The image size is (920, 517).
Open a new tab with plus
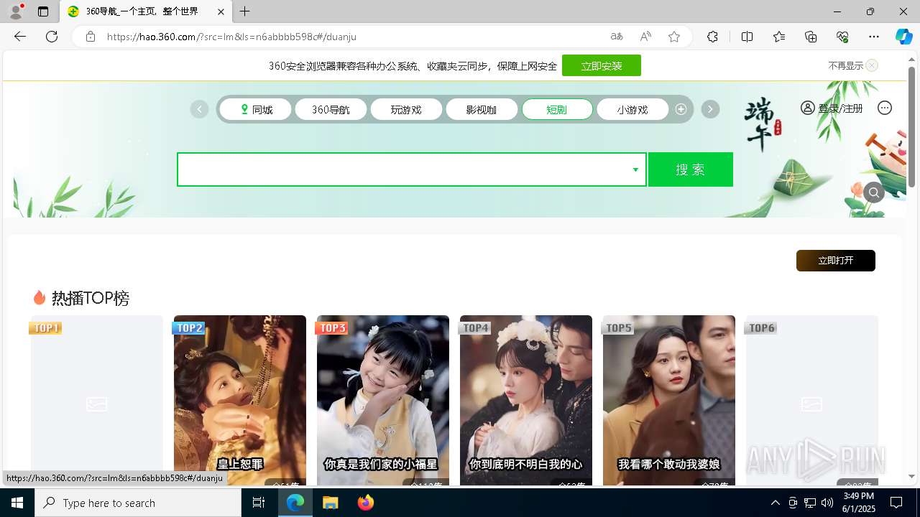point(245,11)
